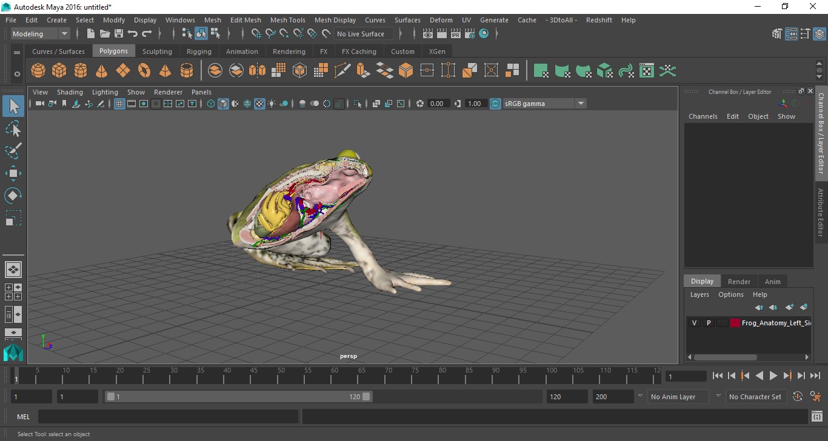
Task: Toggle use all lights icon
Action: (x=272, y=104)
